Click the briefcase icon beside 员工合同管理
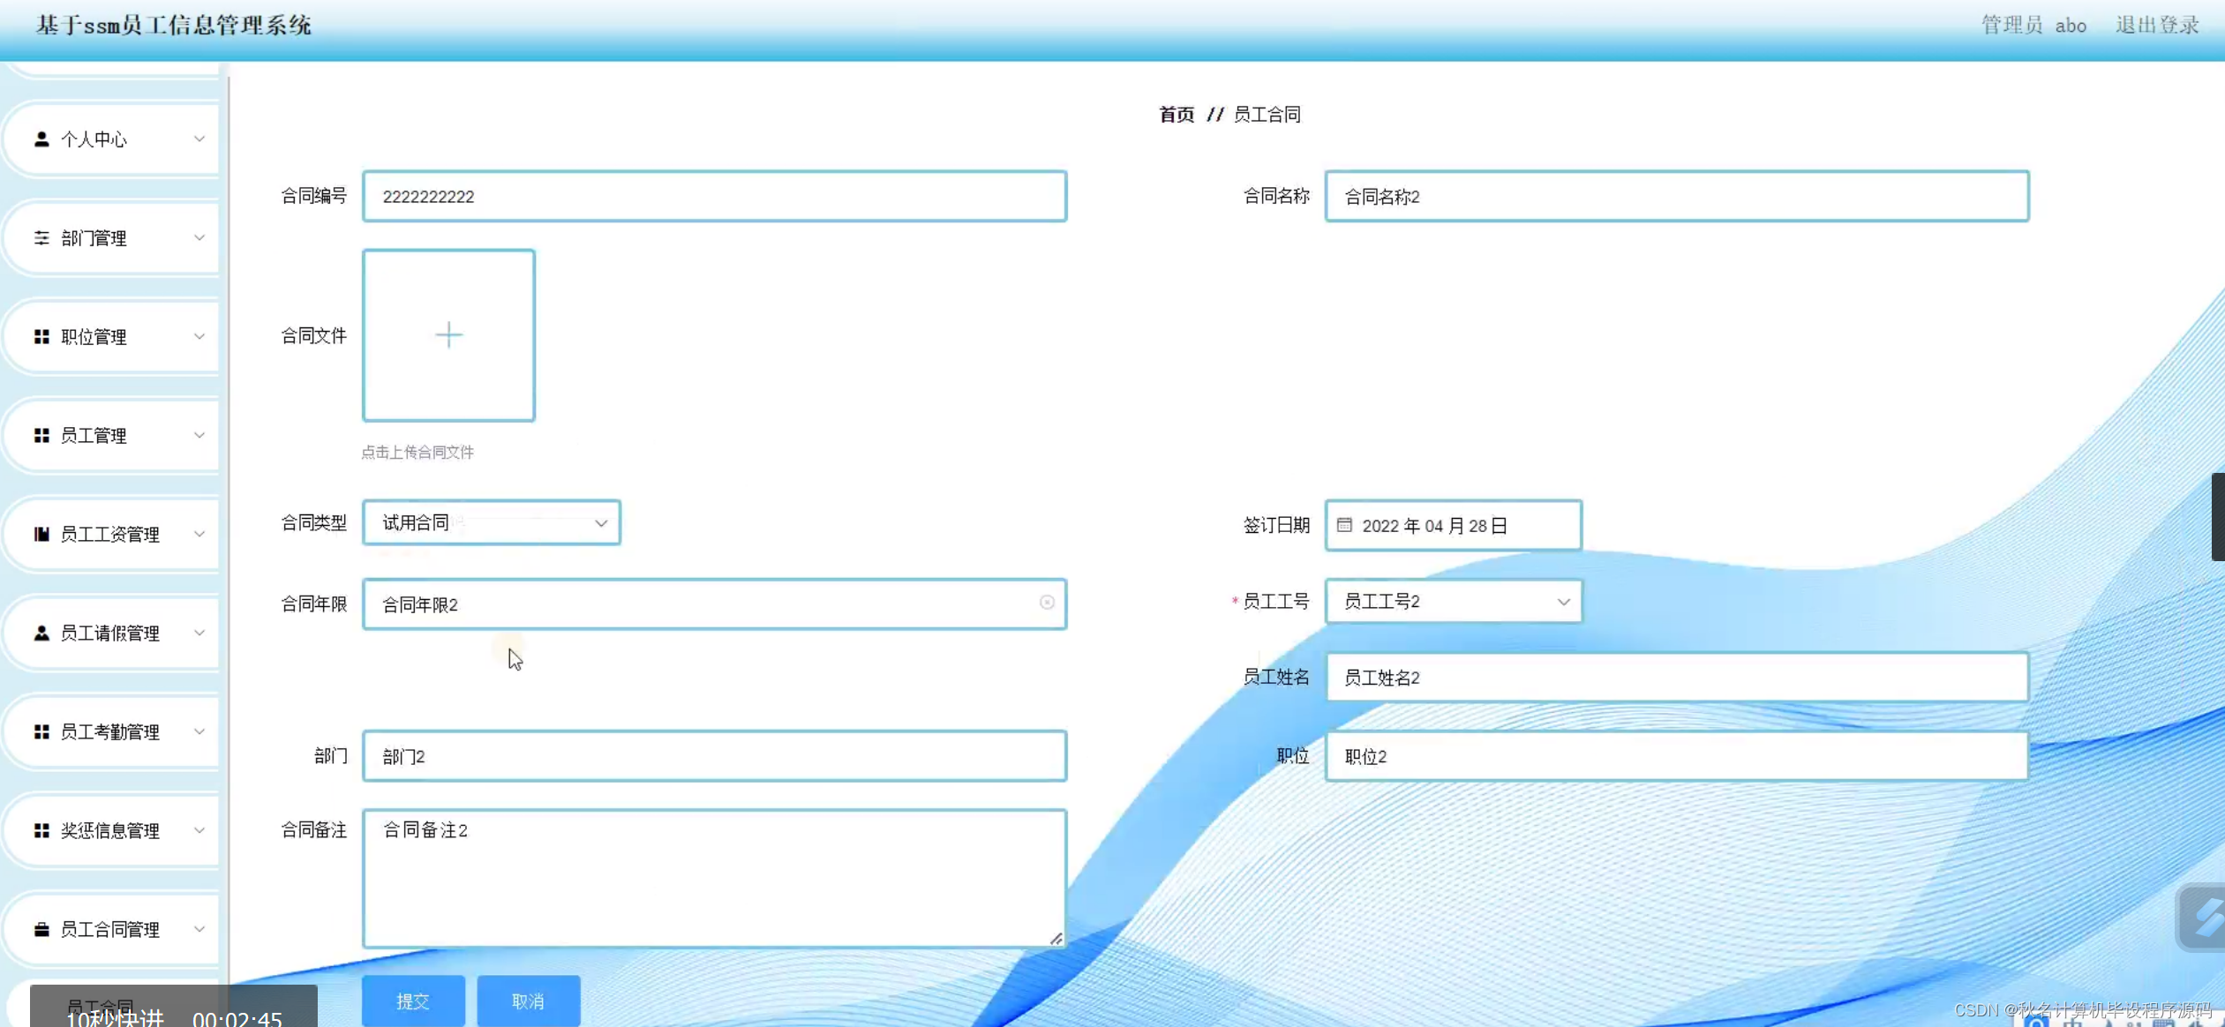The width and height of the screenshot is (2225, 1027). [41, 930]
